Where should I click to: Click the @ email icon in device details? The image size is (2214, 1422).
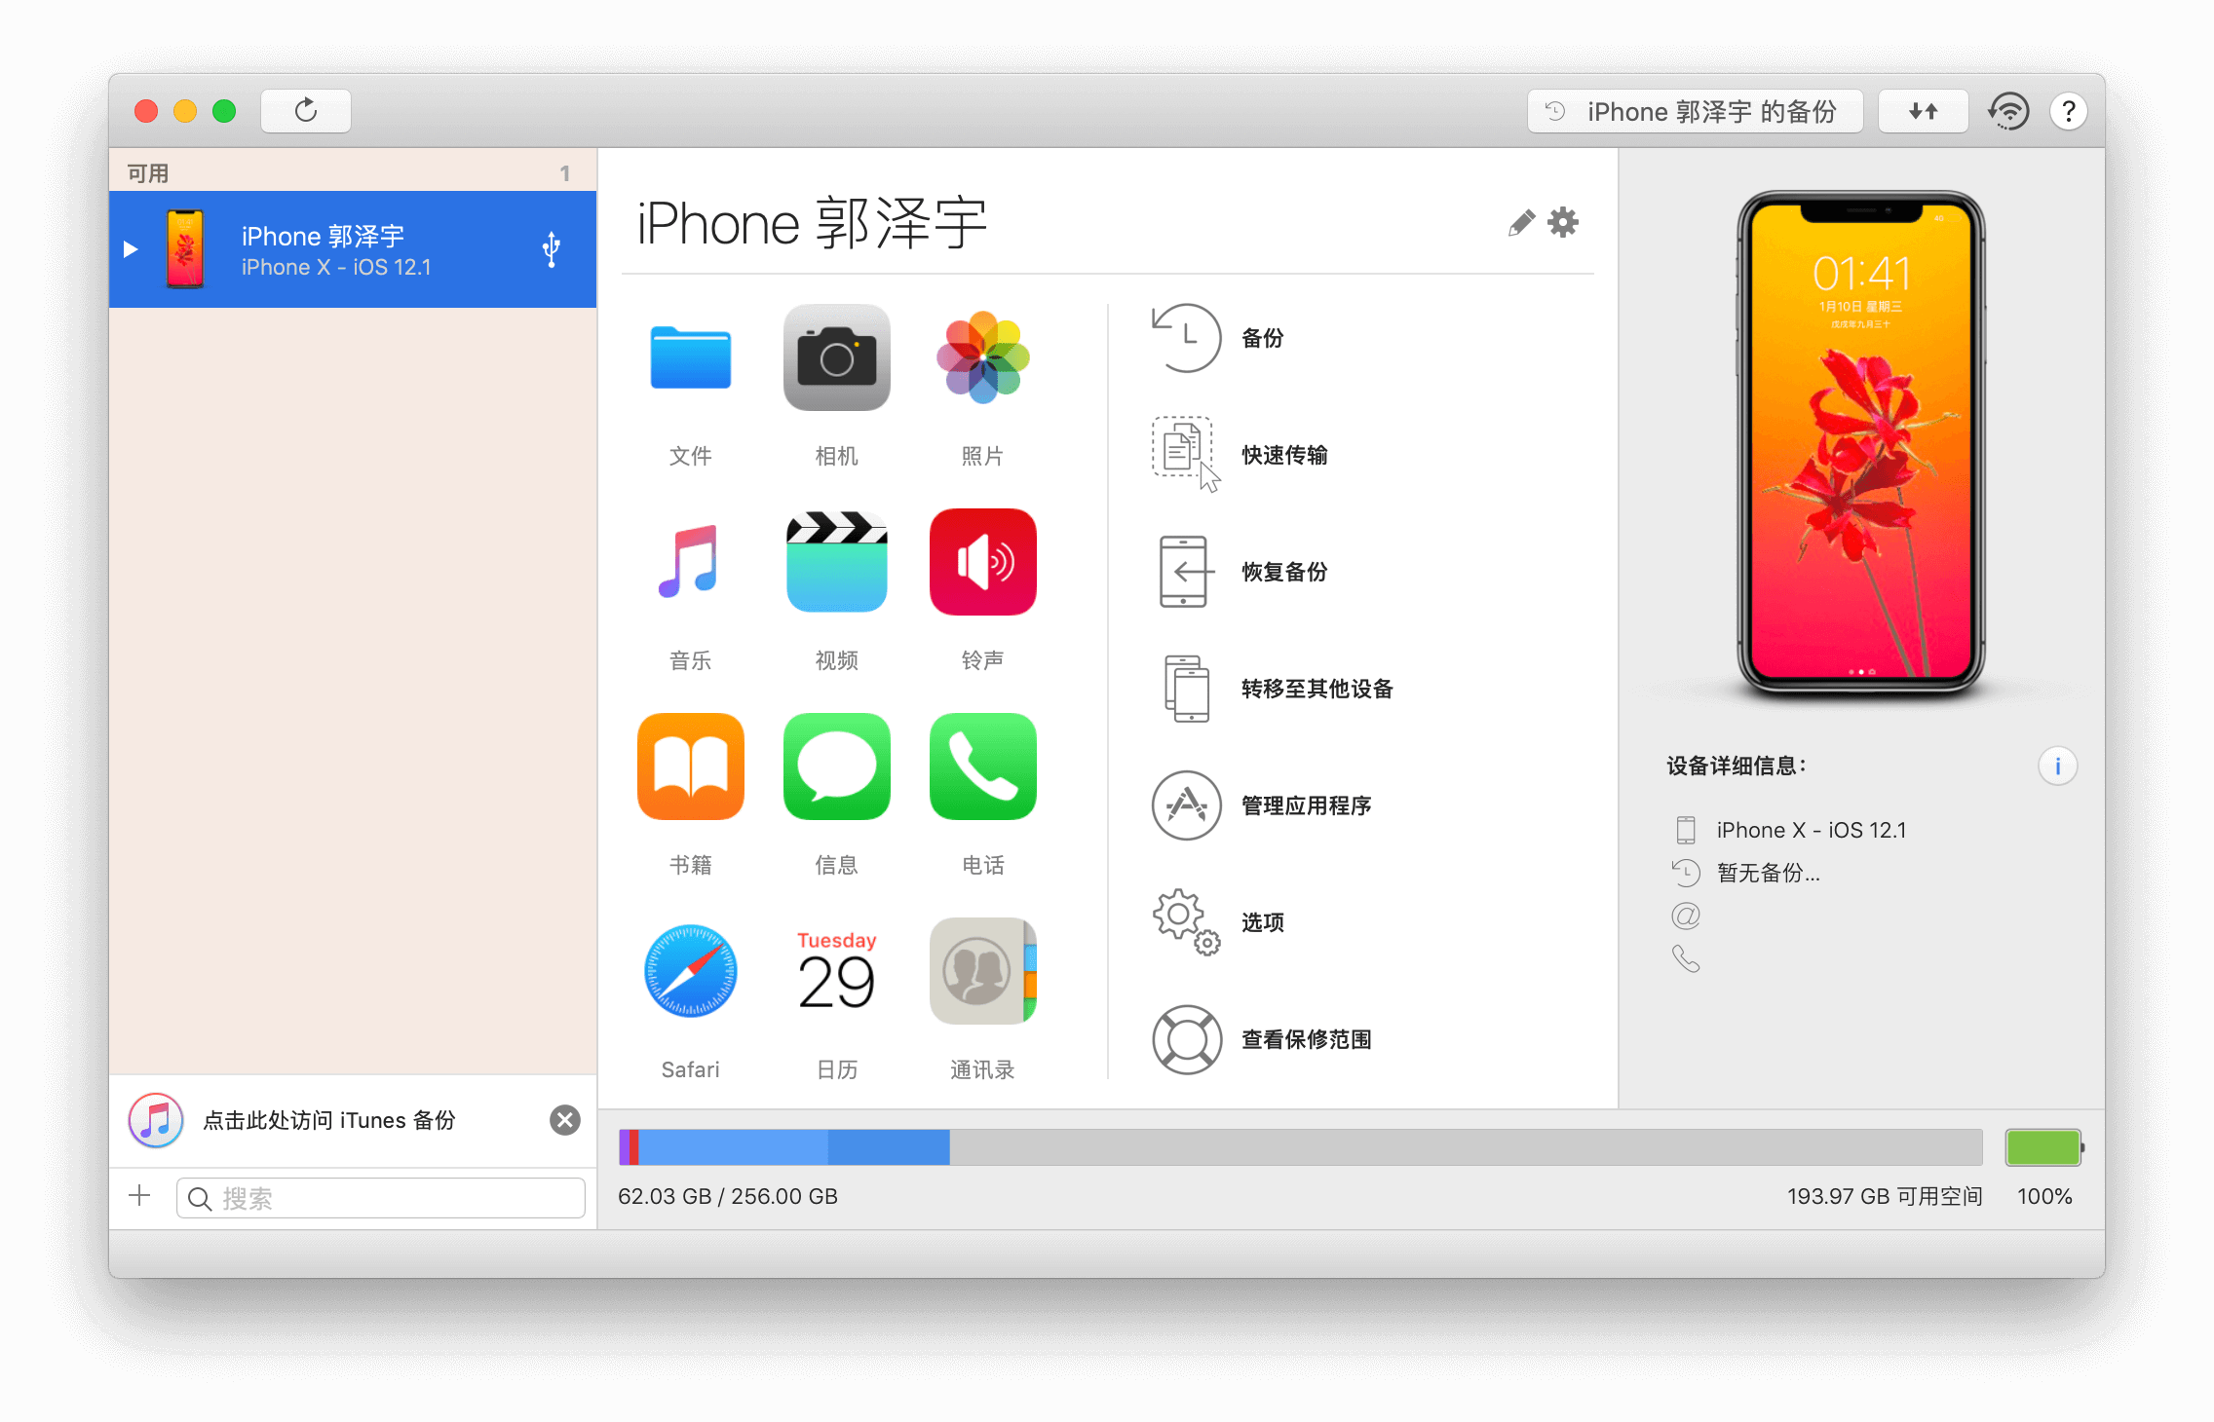tap(1686, 916)
